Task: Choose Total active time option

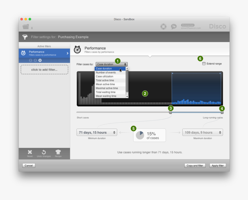Action: [x=110, y=80]
